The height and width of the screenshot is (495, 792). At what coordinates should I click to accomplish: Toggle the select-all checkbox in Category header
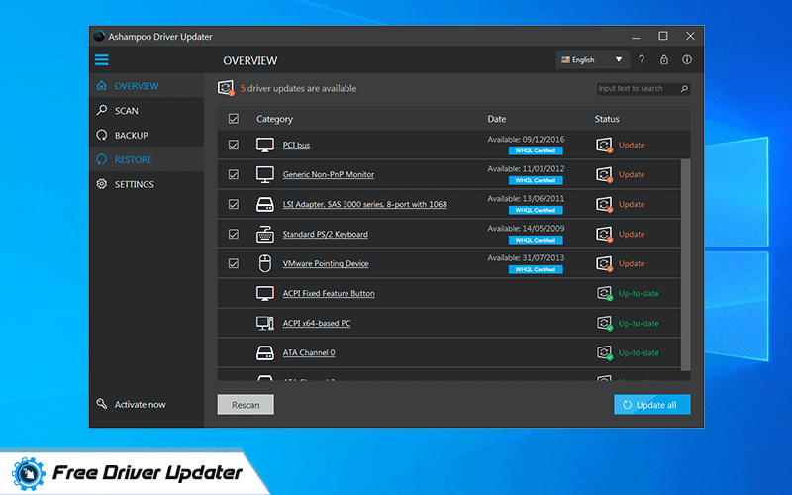pos(234,119)
